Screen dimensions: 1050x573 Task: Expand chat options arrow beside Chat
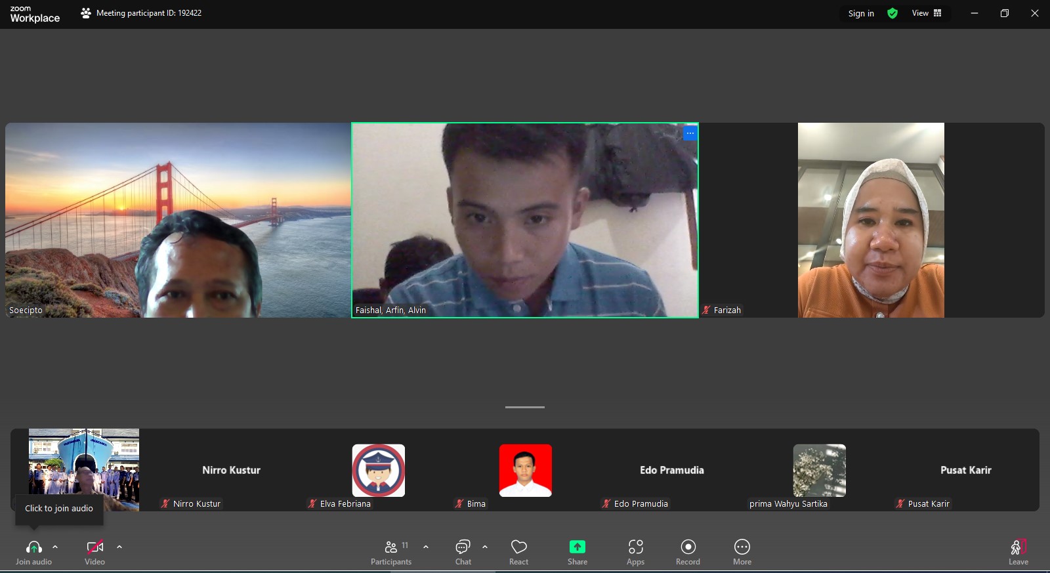coord(485,547)
